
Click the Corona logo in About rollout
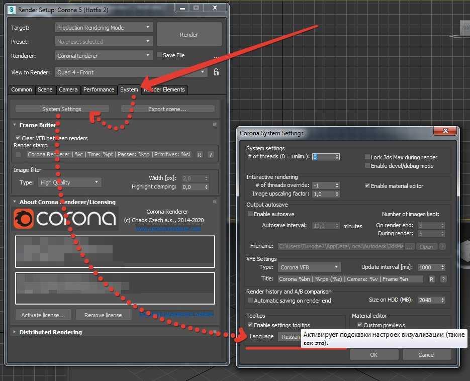pos(65,219)
